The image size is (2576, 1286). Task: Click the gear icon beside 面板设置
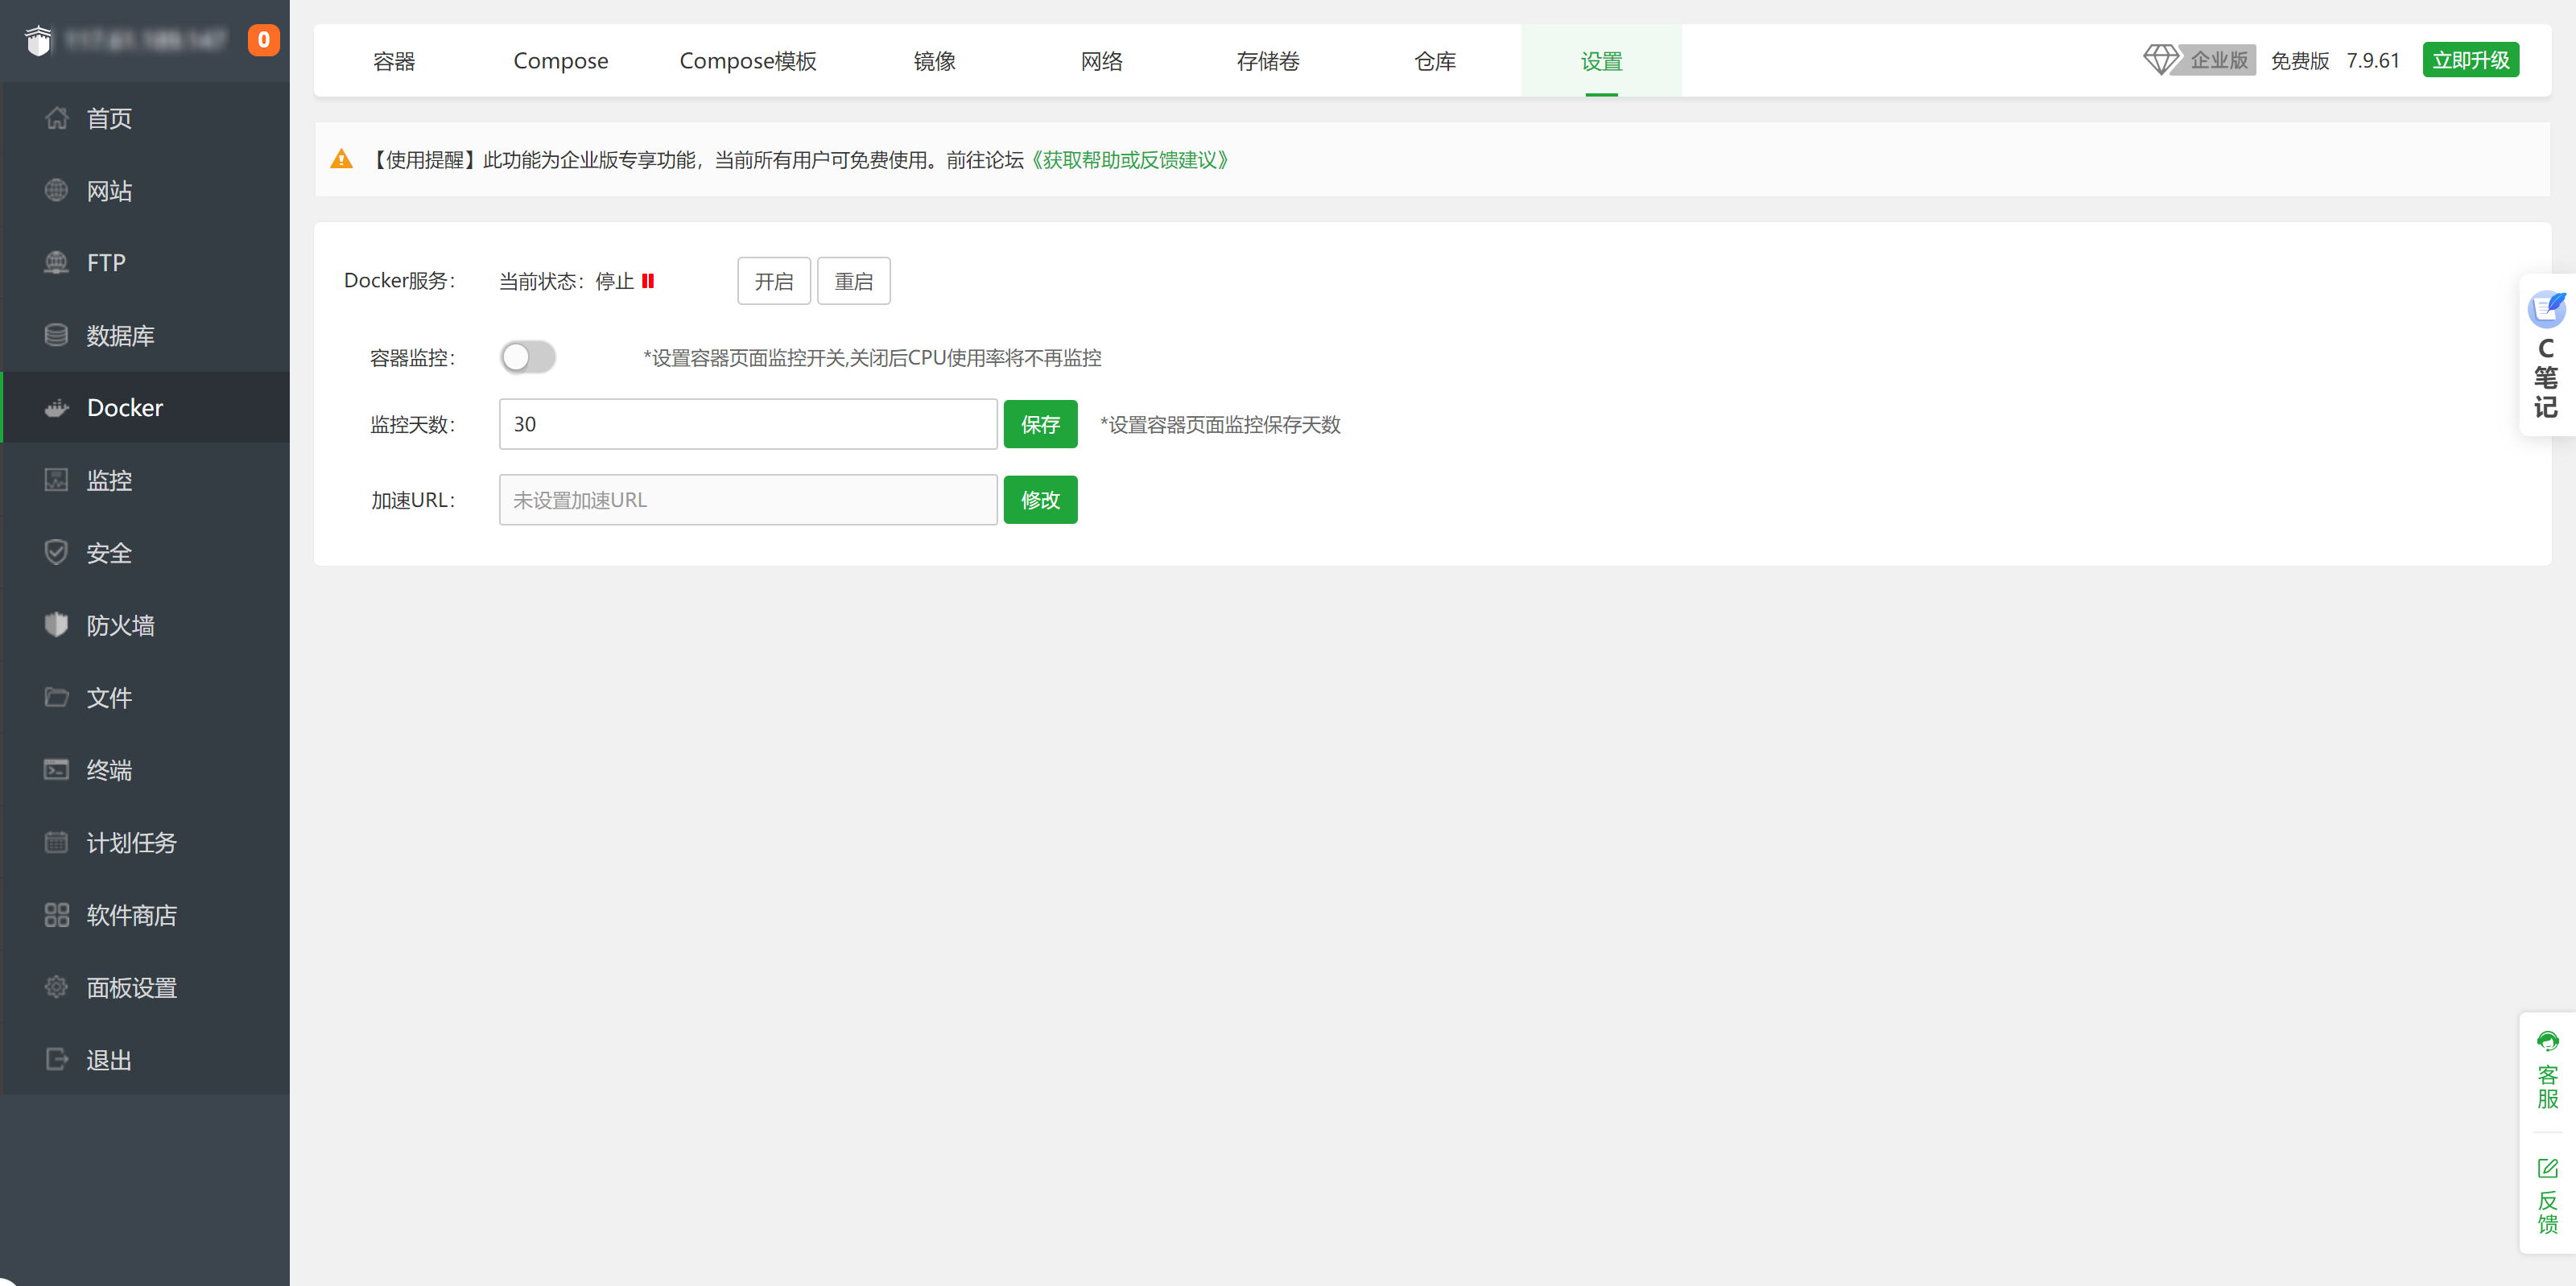coord(56,987)
